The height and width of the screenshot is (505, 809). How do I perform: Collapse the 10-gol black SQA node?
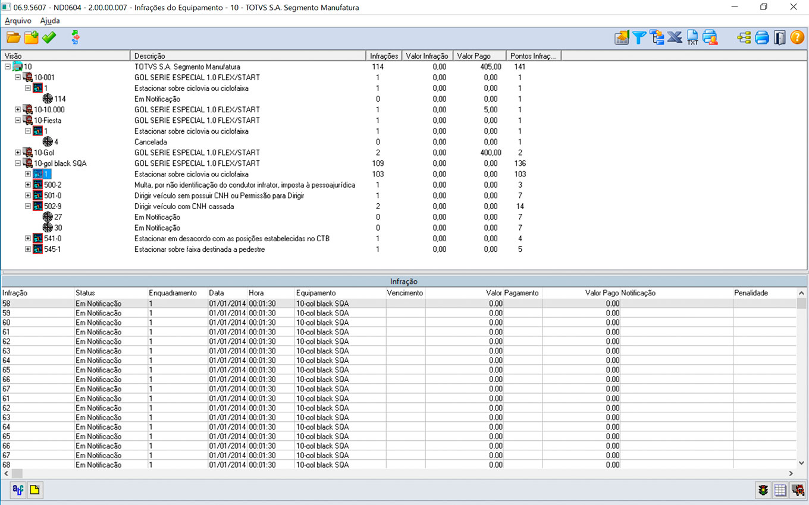[x=18, y=163]
